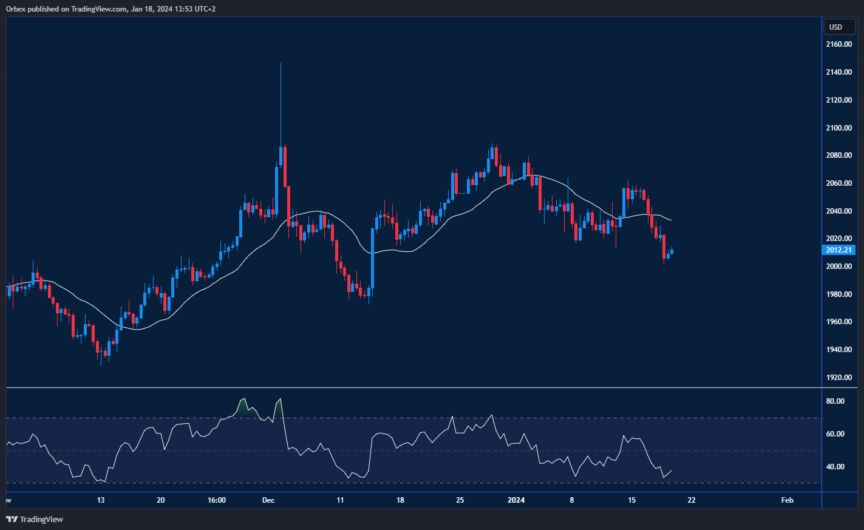
Task: Select the USD currency label
Action: [x=838, y=27]
